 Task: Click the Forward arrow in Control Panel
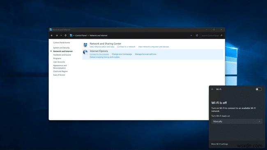point(57,36)
